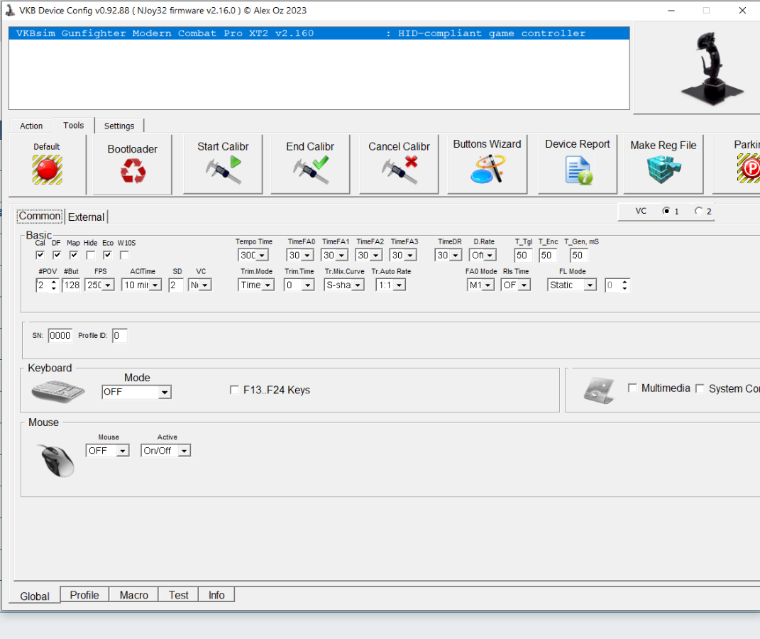This screenshot has width=760, height=639.
Task: Open the mouse Active On/Off dropdown
Action: point(185,451)
